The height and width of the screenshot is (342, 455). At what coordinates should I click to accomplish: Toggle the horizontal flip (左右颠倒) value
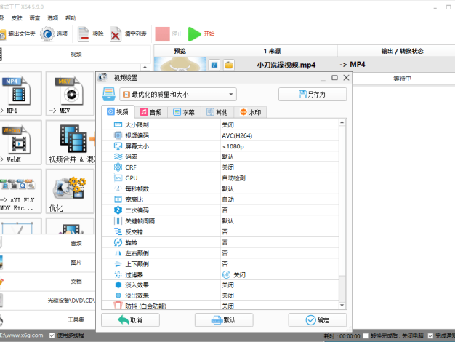(279, 253)
